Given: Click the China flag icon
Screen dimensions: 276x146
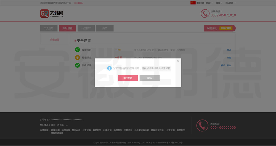Looking at the screenshot, I should coord(193,3).
